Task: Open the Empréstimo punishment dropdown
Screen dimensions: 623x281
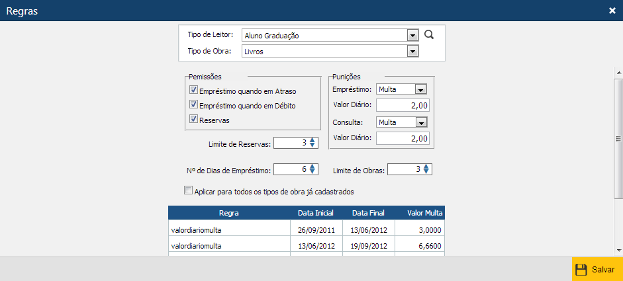Action: tap(421, 89)
